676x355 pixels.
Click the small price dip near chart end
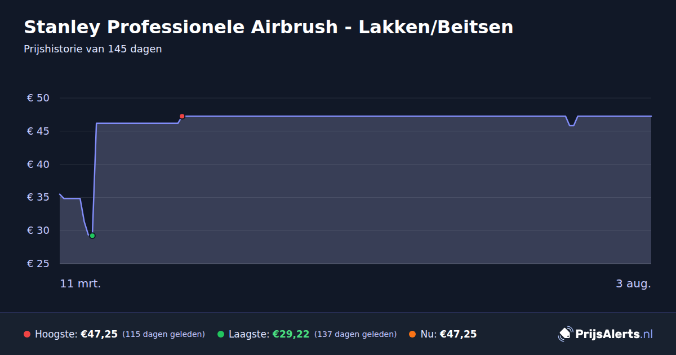572,123
